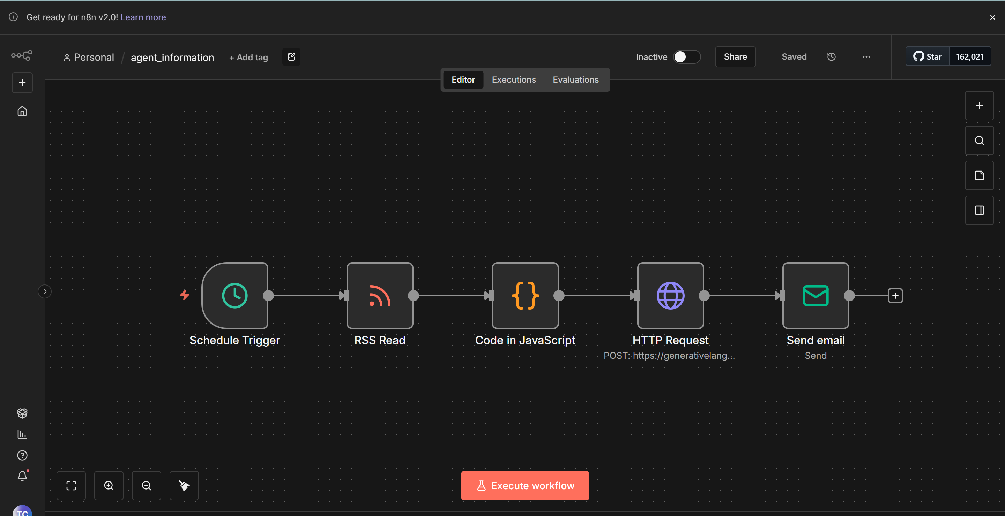Fit workflow to view
The image size is (1005, 516).
(71, 486)
